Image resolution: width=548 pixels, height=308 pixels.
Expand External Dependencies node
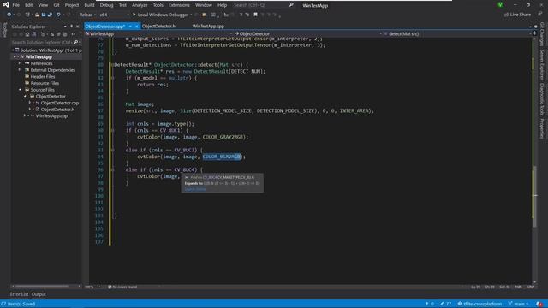point(20,70)
